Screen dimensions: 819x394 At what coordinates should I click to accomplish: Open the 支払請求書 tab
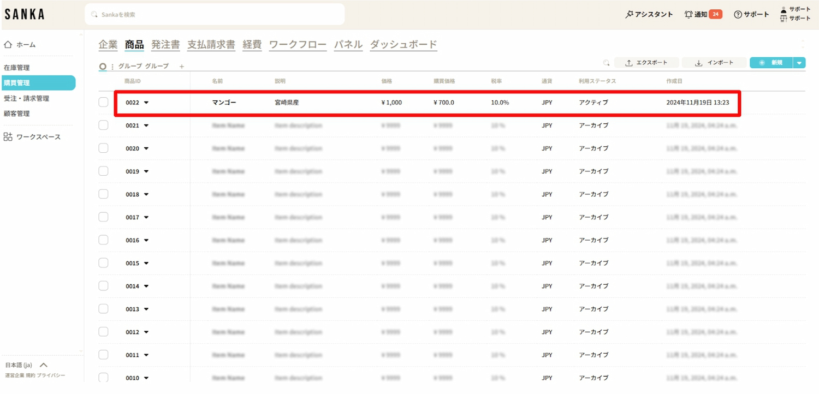tap(211, 45)
